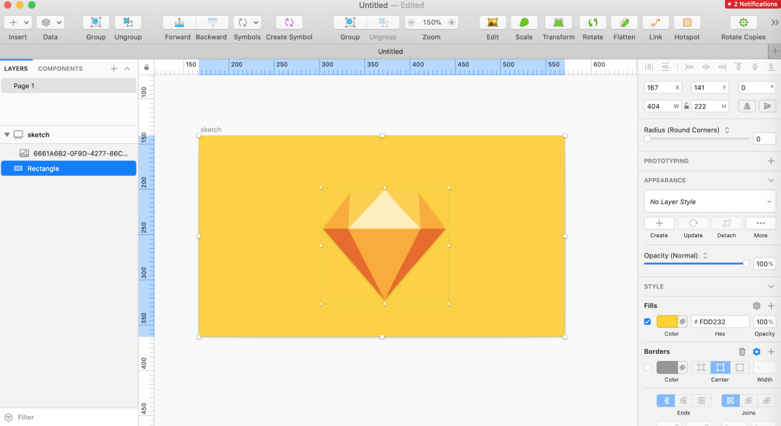Add a new border
The width and height of the screenshot is (781, 426).
pyautogui.click(x=771, y=352)
